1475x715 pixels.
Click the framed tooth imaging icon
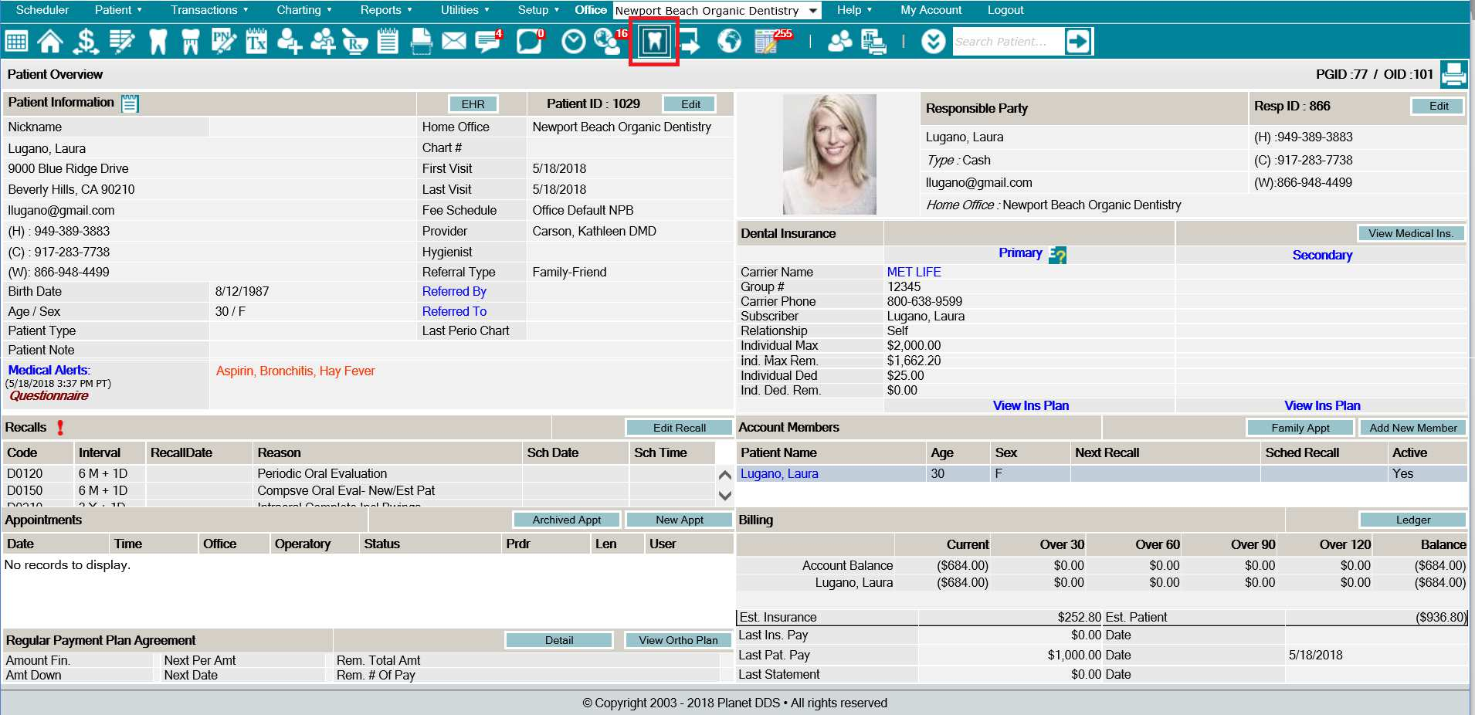pyautogui.click(x=654, y=41)
